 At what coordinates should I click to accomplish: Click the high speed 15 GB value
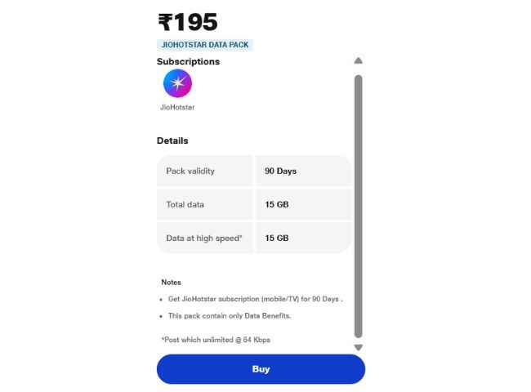click(277, 238)
